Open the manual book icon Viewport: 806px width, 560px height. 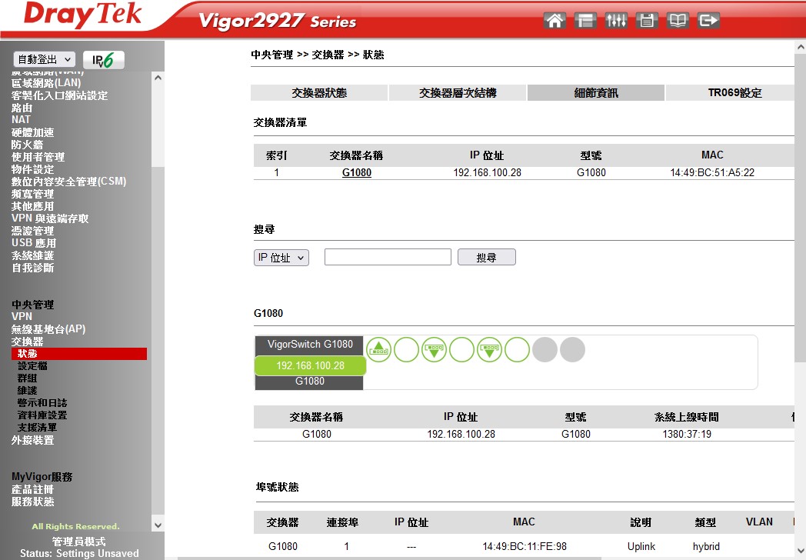tap(678, 21)
